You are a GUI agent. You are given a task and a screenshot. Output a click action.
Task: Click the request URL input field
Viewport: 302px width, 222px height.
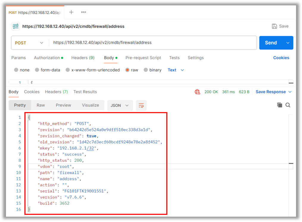(152, 43)
